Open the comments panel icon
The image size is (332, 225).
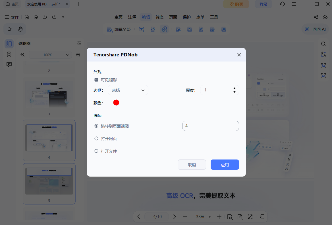[9, 64]
